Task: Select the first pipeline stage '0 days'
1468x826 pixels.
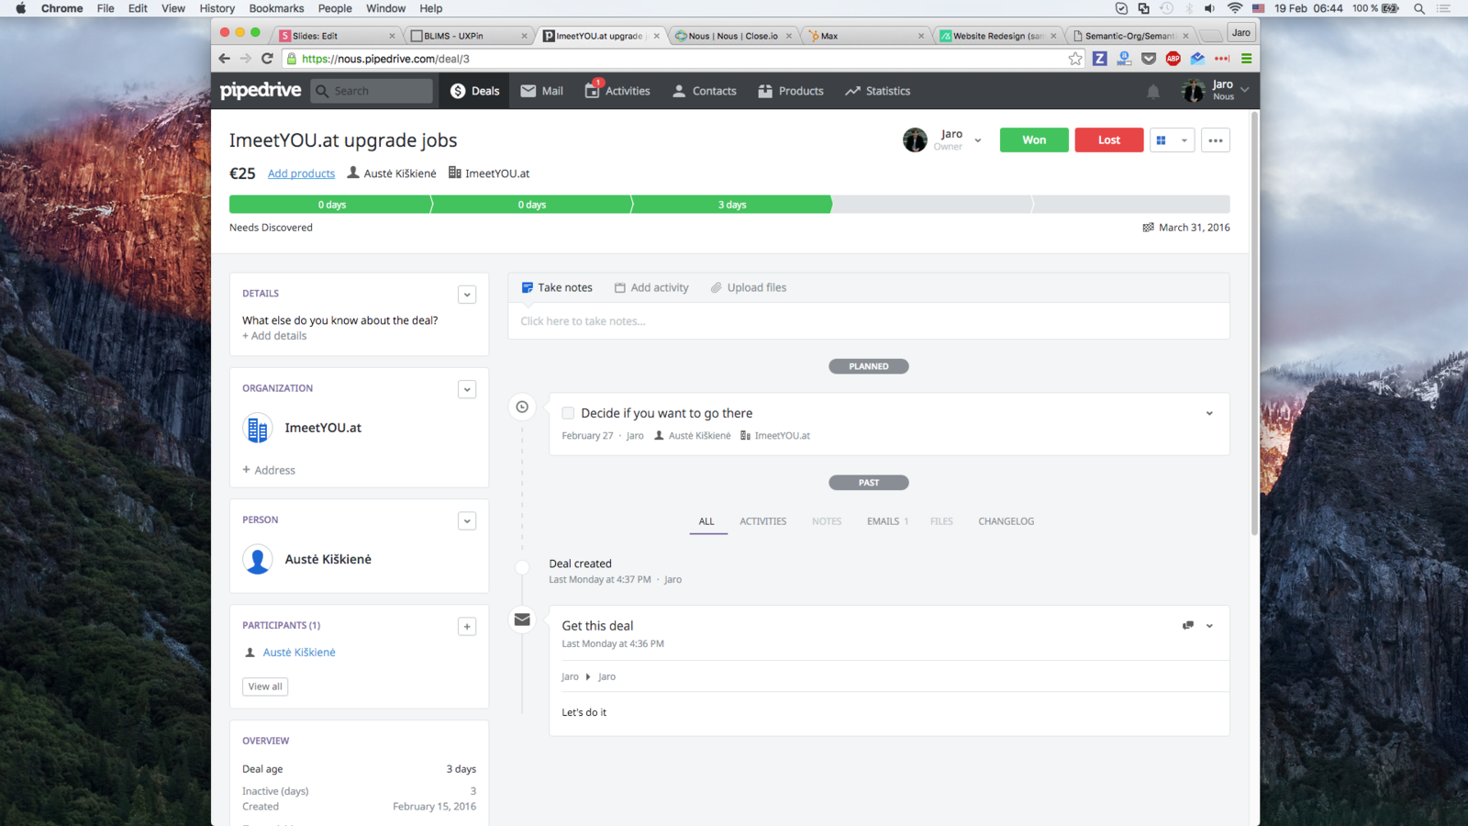Action: (x=330, y=205)
